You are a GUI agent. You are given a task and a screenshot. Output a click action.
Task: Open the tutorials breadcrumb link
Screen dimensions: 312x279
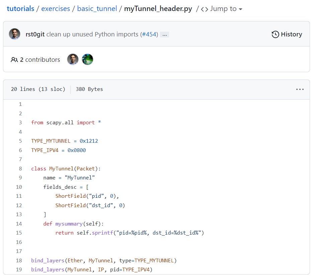click(x=20, y=9)
